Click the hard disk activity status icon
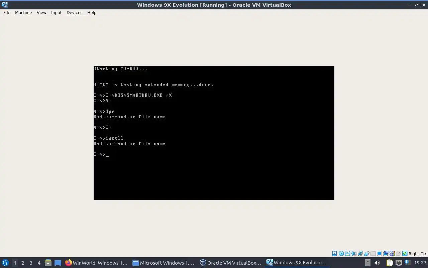 334,254
